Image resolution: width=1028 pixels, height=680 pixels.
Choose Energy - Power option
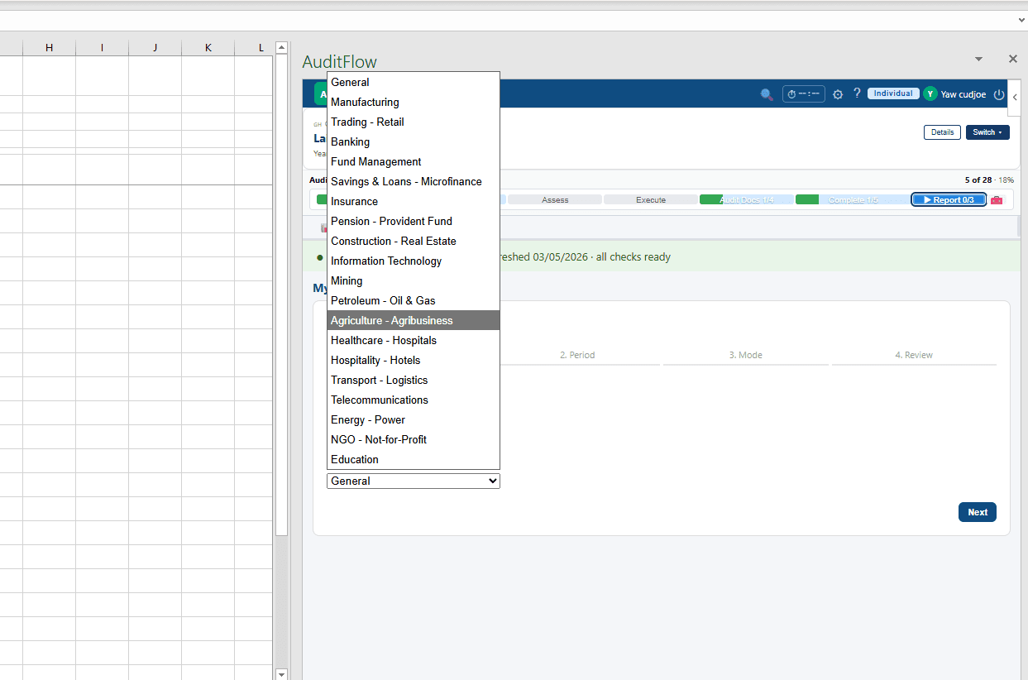(414, 419)
